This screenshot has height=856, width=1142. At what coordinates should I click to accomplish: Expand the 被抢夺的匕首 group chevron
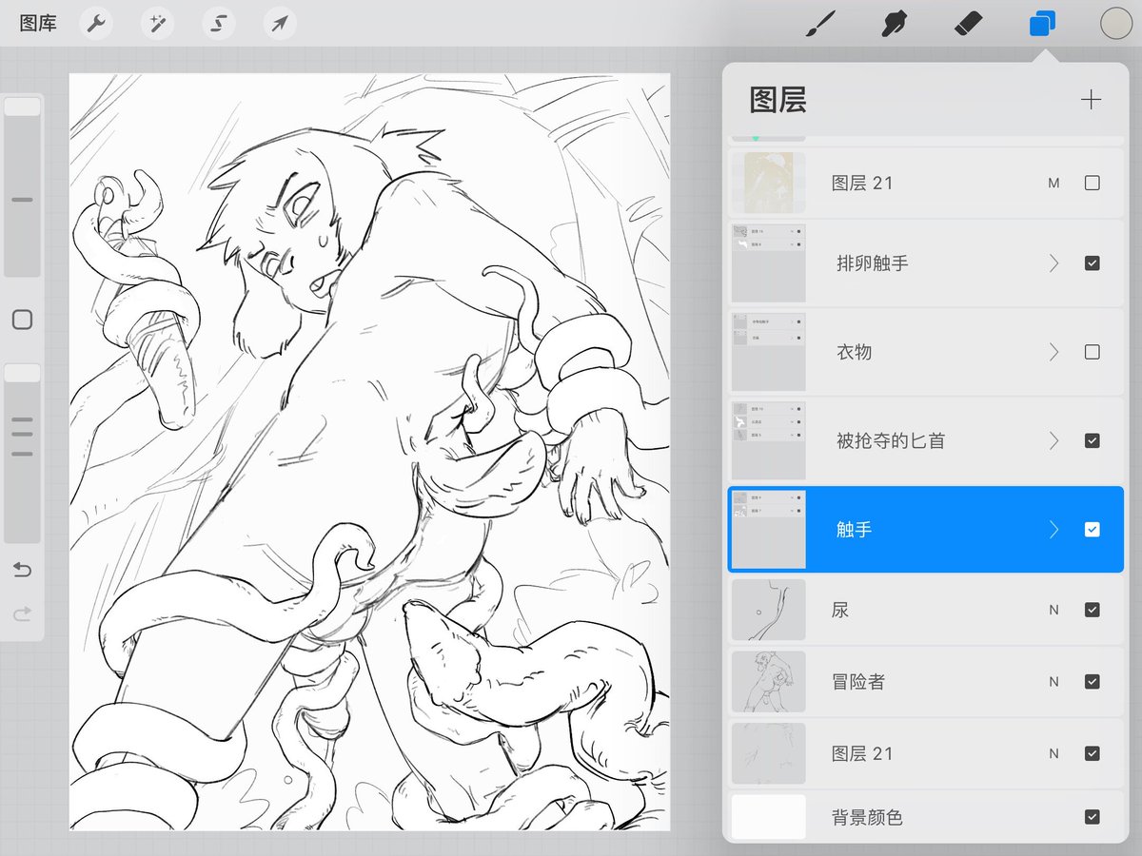(1053, 440)
